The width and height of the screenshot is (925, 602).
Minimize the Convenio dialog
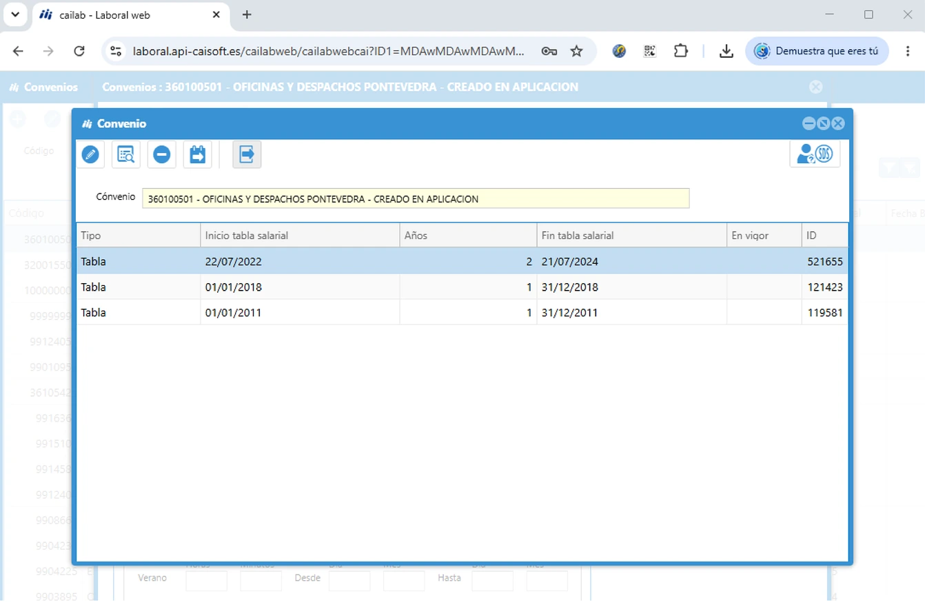[809, 123]
